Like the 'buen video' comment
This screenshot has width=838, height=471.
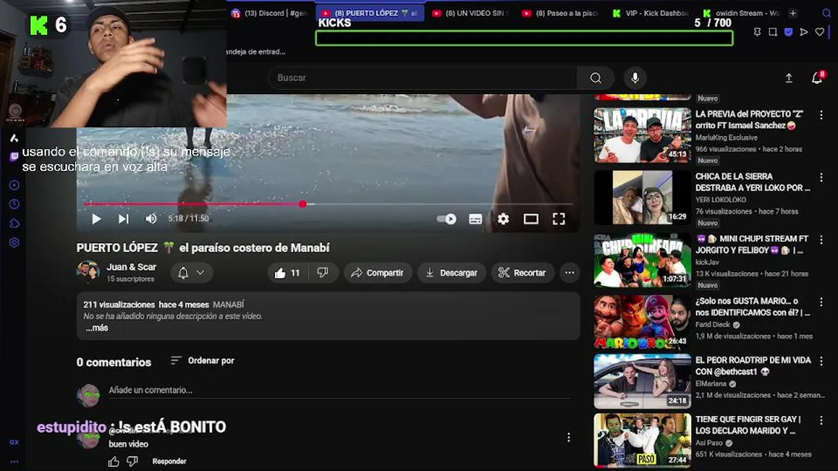[114, 461]
